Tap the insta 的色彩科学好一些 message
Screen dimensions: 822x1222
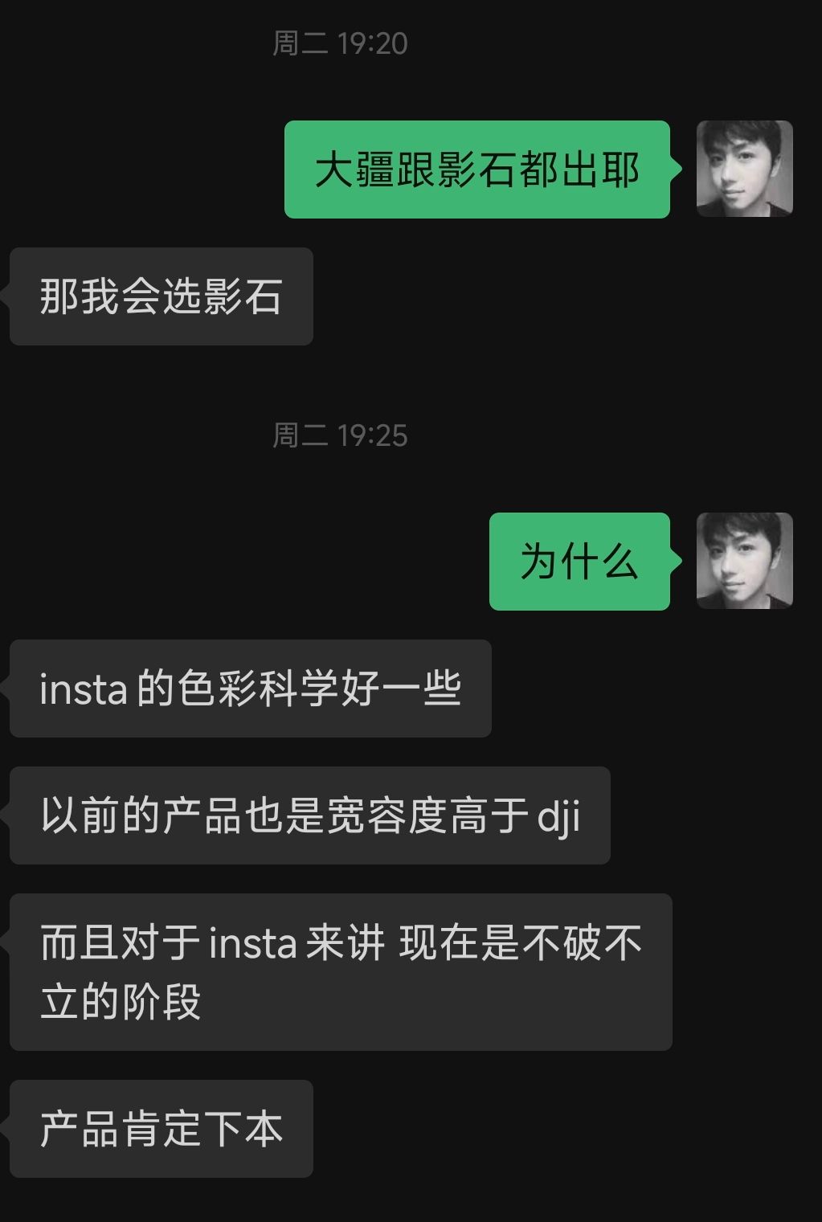[251, 689]
